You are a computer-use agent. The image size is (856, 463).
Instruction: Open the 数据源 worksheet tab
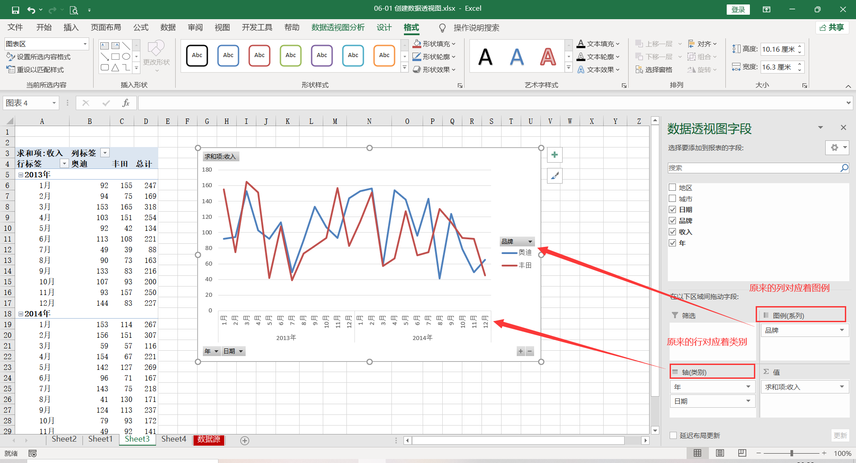209,439
